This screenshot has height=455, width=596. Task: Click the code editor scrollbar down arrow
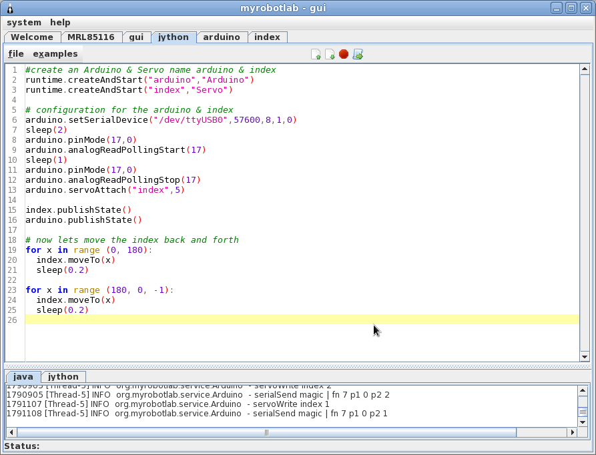click(x=585, y=357)
